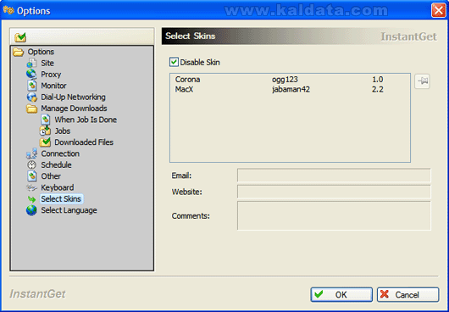The image size is (449, 312).
Task: Open Dial-Up Networking settings
Action: tap(73, 97)
